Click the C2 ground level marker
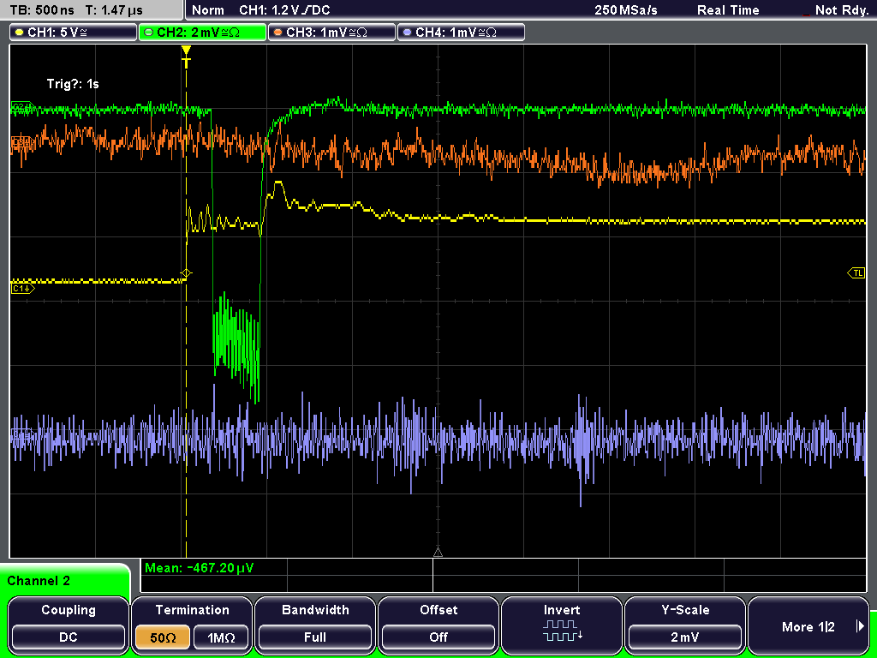 (22, 106)
